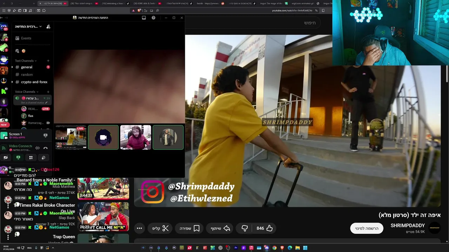Open Google Chrome from the taskbar

tap(274, 248)
